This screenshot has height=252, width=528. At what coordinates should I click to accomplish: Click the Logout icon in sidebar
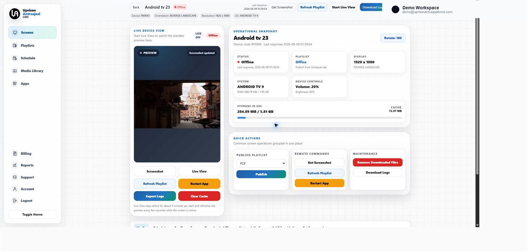pos(15,201)
